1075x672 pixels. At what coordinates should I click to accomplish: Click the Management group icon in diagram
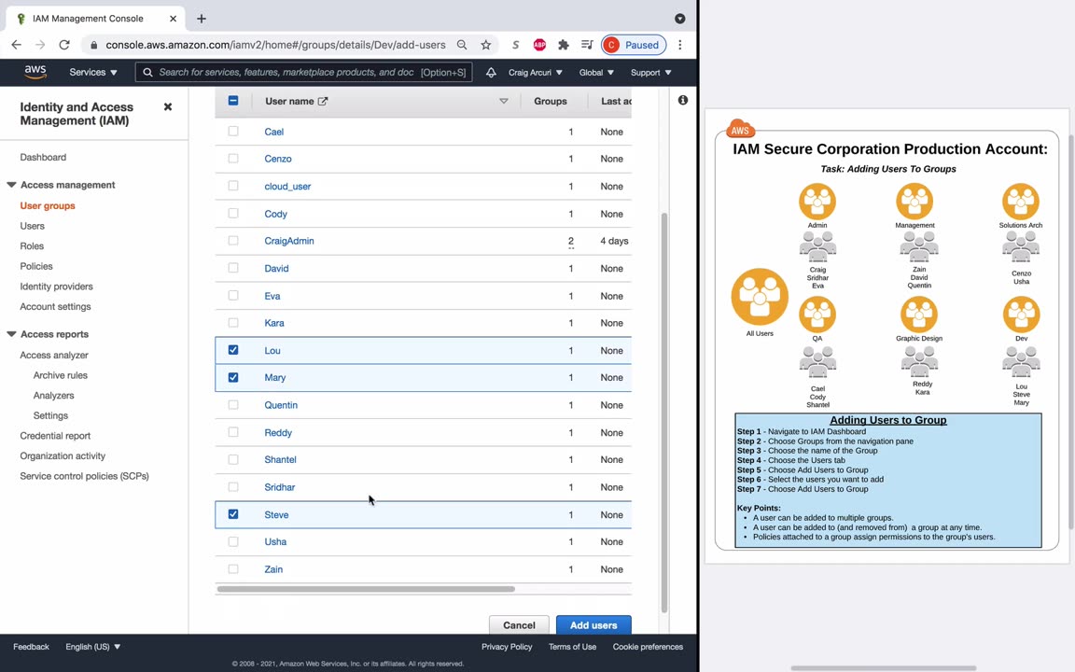pyautogui.click(x=914, y=201)
